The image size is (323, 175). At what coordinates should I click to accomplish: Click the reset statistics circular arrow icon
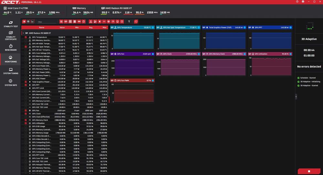pos(136,22)
